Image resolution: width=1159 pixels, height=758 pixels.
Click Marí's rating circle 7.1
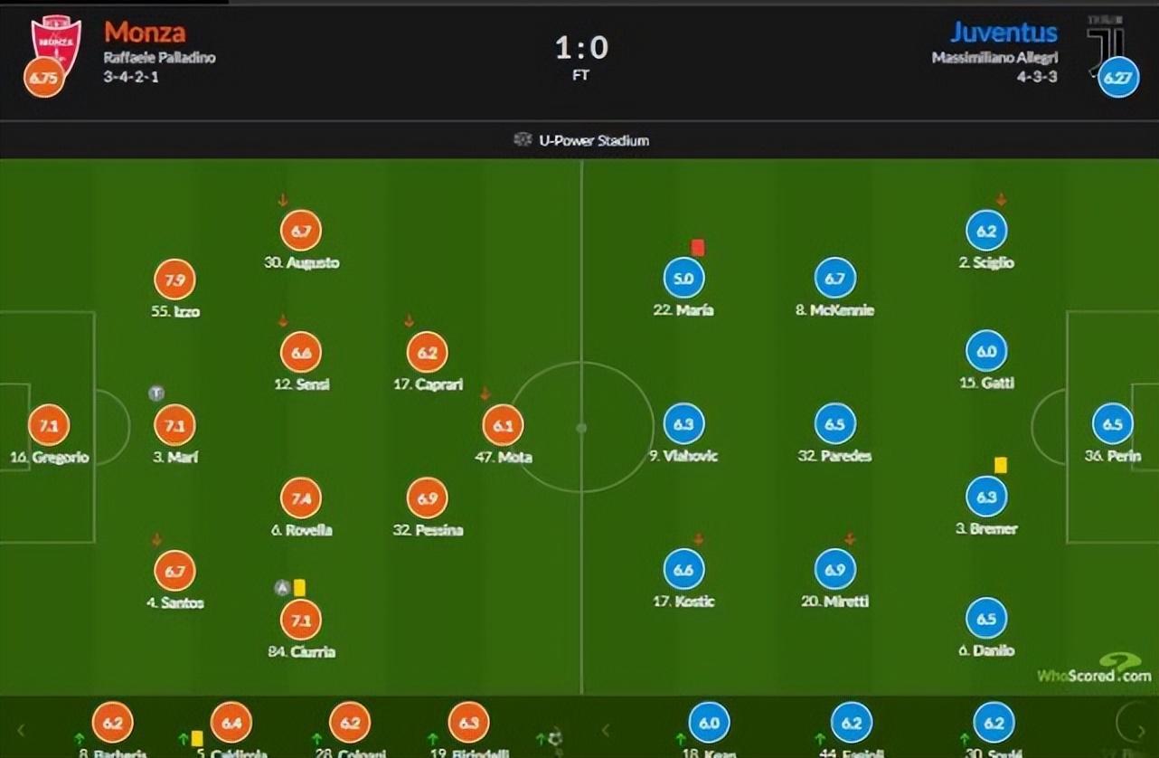click(x=174, y=425)
